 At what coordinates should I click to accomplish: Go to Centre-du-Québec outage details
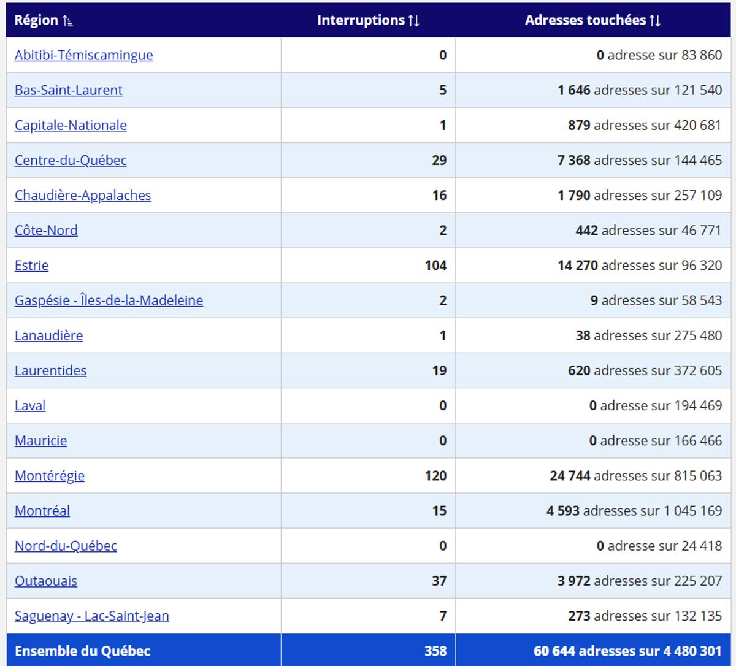pyautogui.click(x=71, y=160)
